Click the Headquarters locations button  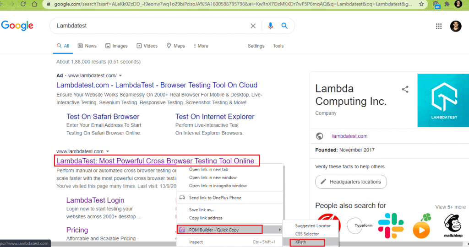[351, 182]
